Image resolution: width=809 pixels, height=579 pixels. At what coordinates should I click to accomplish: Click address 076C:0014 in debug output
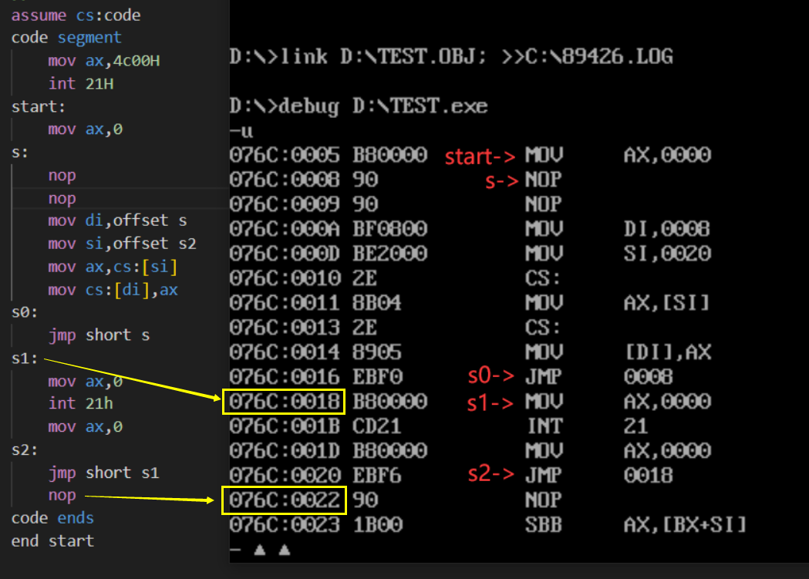coord(285,352)
